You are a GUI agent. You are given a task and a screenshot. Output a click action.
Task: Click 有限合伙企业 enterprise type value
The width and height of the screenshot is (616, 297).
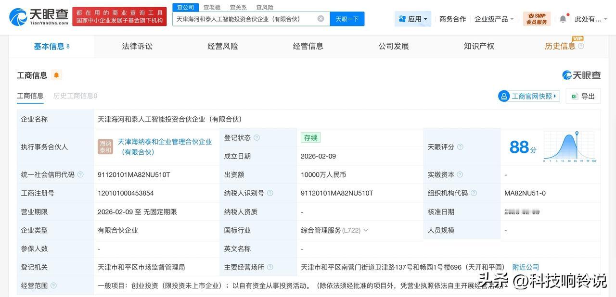118,230
